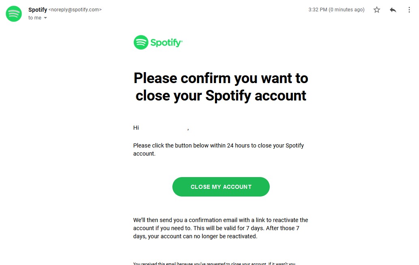
Task: Click the heading line "Please confirm you want to"
Action: [x=221, y=78]
